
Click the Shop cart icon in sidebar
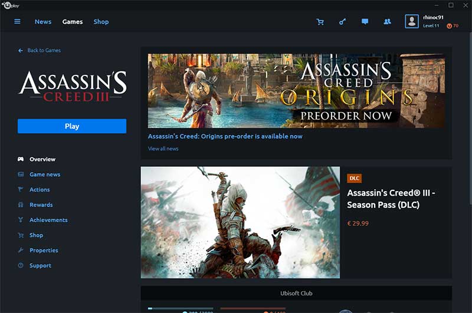[21, 235]
